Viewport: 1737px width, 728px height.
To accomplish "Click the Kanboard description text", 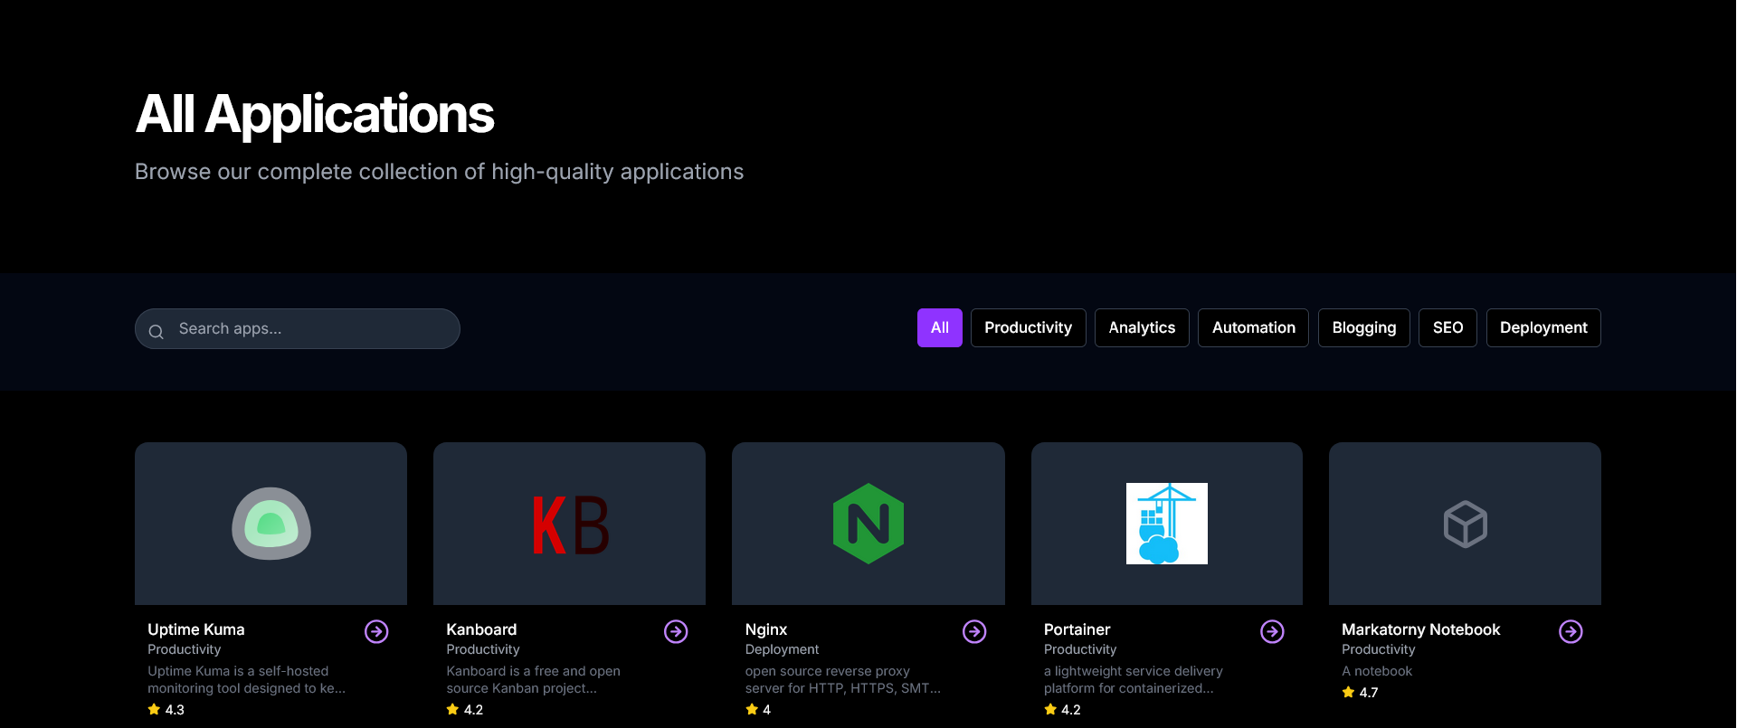I will (533, 679).
